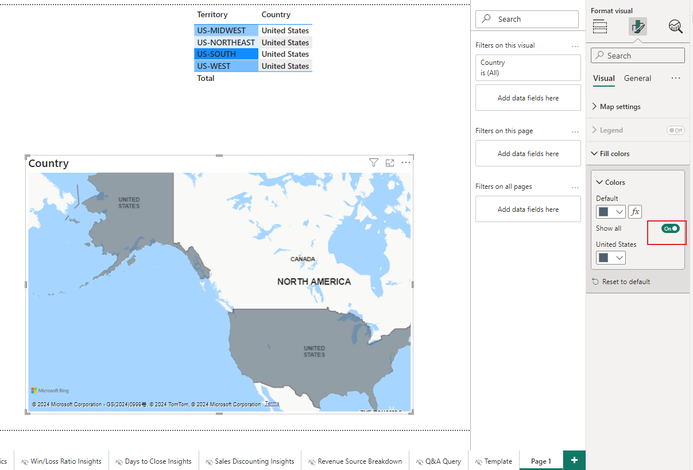The height and width of the screenshot is (470, 693).
Task: Select the US-WEST table cell
Action: tap(226, 66)
